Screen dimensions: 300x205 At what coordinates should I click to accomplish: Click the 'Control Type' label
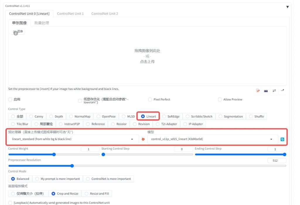17,109
